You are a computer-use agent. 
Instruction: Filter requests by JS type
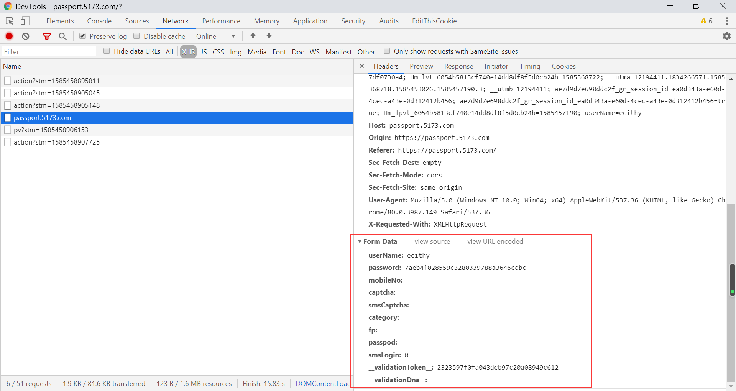tap(204, 52)
